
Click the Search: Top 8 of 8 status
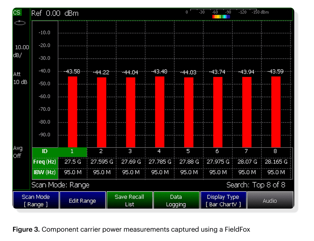(256, 185)
